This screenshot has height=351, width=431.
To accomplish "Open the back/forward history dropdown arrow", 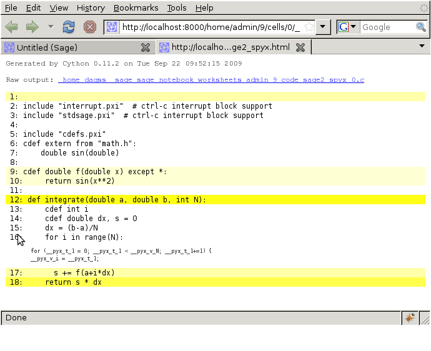I will pos(51,27).
